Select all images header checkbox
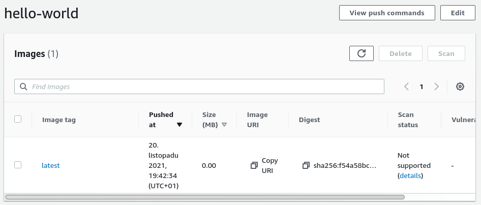Screen dimensions: 481x205 click(18, 119)
